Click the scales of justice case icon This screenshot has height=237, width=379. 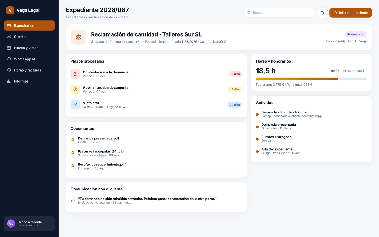[x=79, y=37]
